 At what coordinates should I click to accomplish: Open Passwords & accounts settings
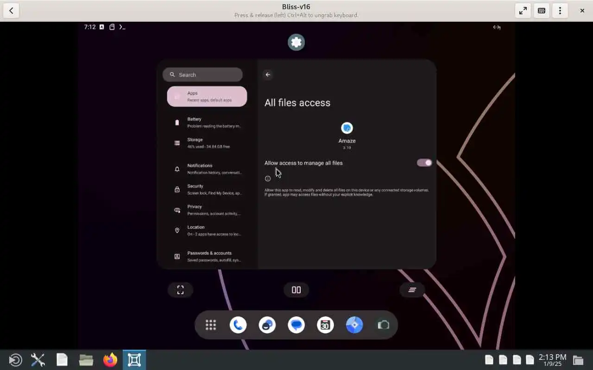(x=207, y=256)
